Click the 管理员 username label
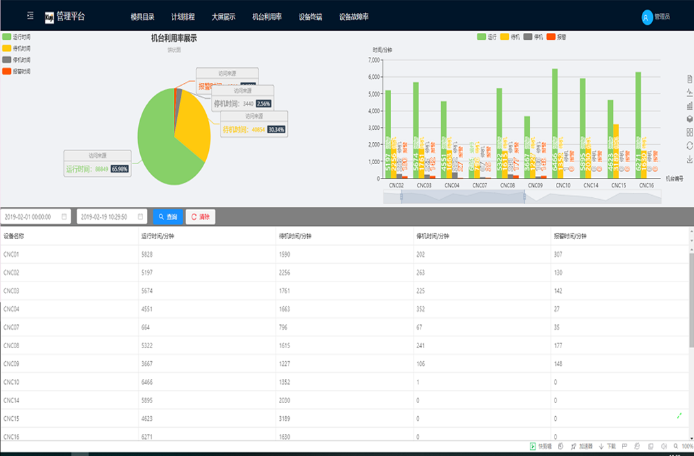 (x=662, y=16)
